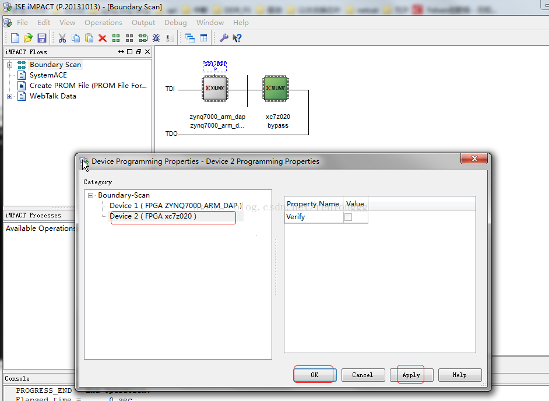
Task: Select Create PROM File flow
Action: coord(88,86)
